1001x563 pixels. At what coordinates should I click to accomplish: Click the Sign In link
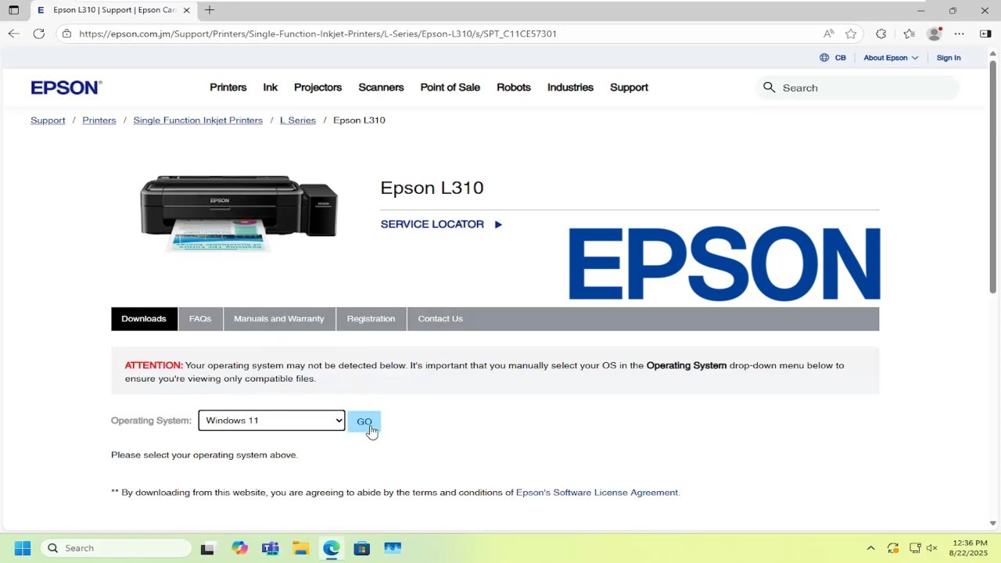pyautogui.click(x=949, y=58)
